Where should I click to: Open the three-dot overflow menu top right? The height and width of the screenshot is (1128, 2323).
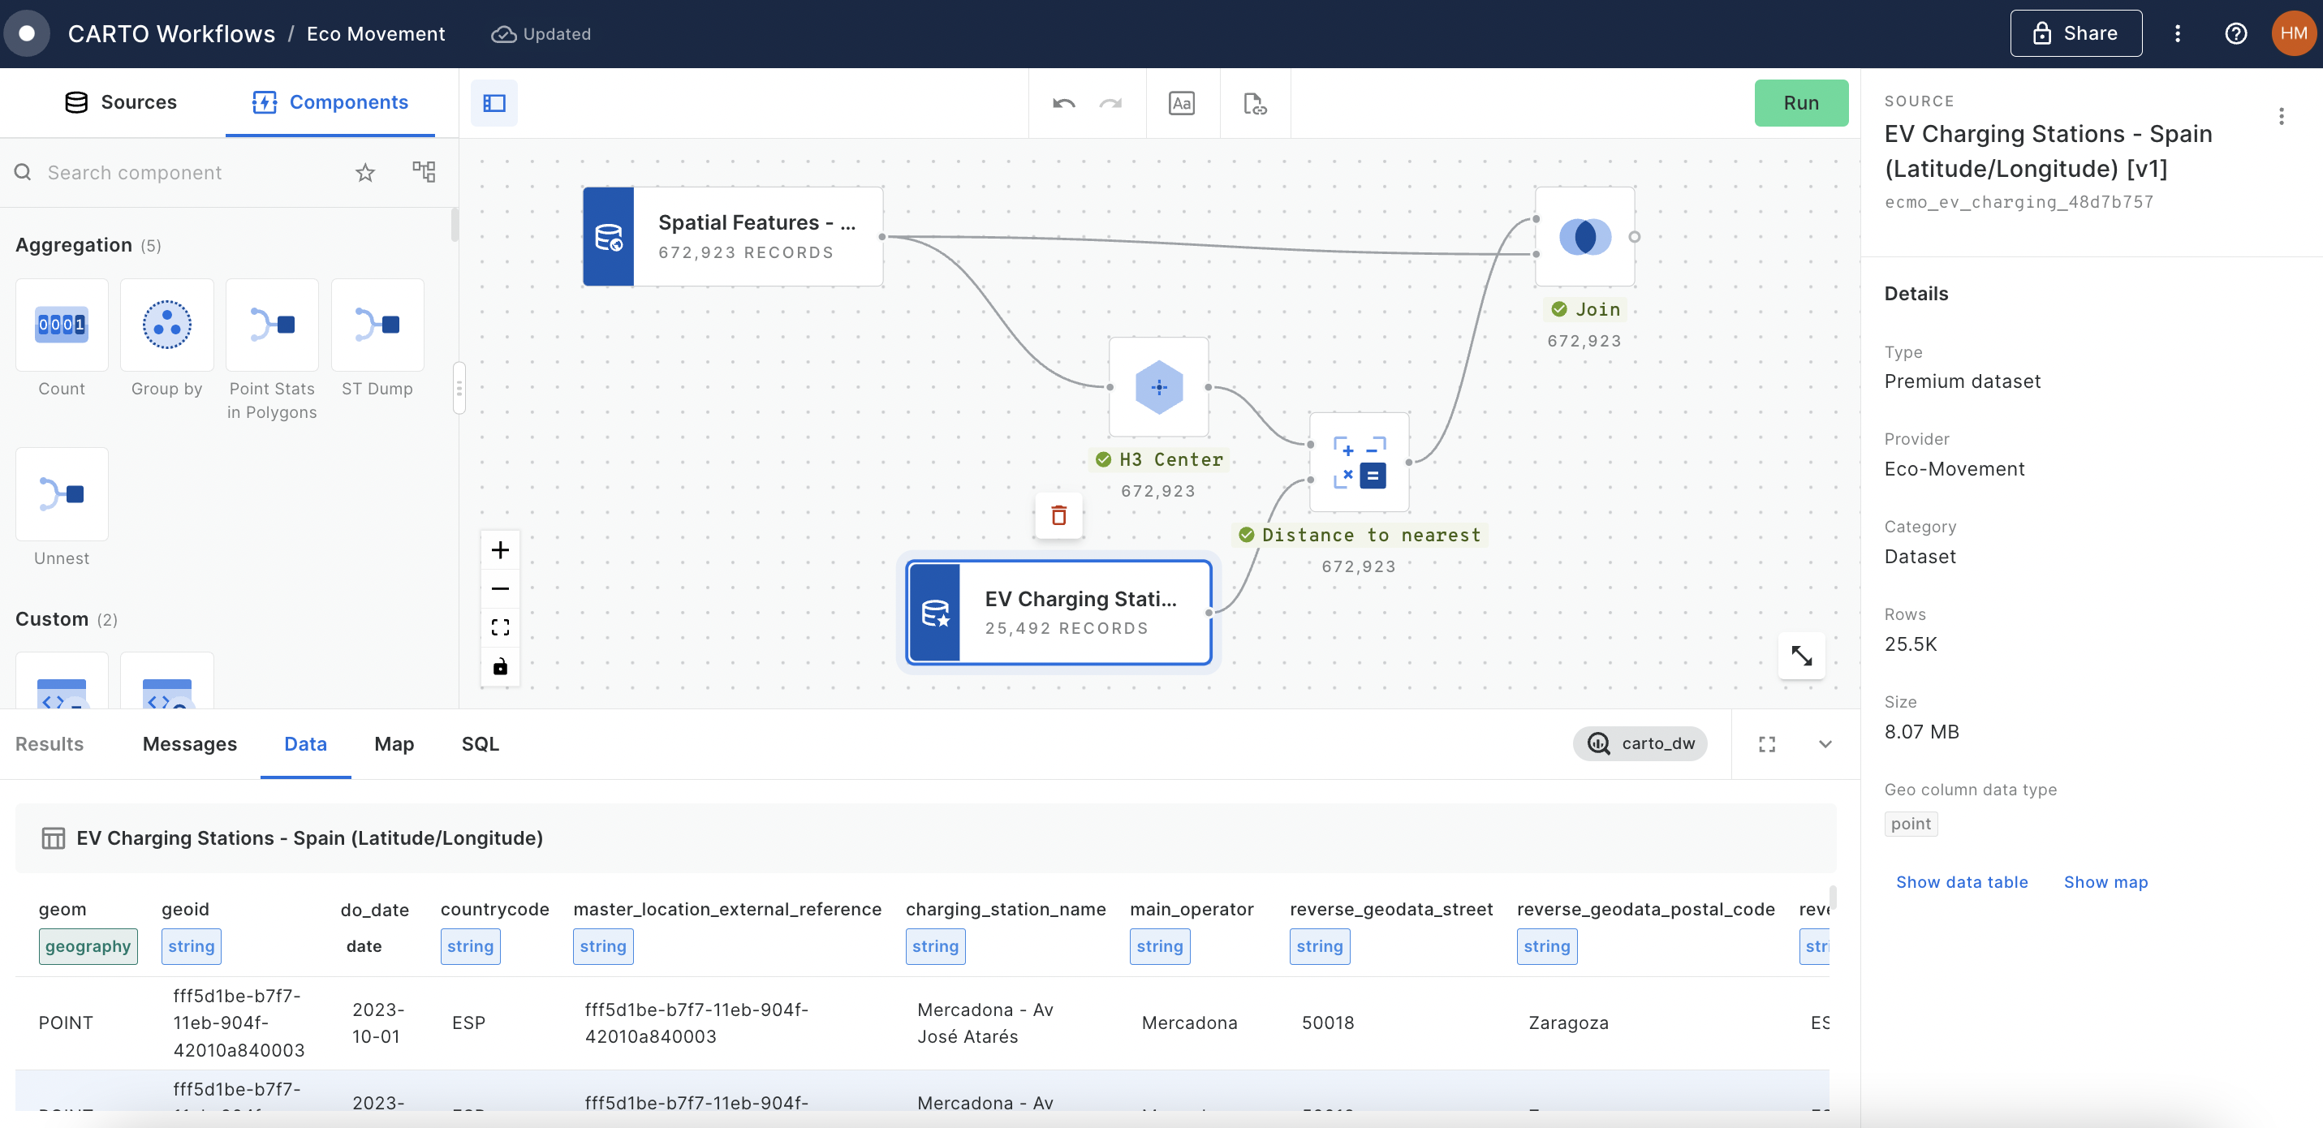click(2178, 32)
